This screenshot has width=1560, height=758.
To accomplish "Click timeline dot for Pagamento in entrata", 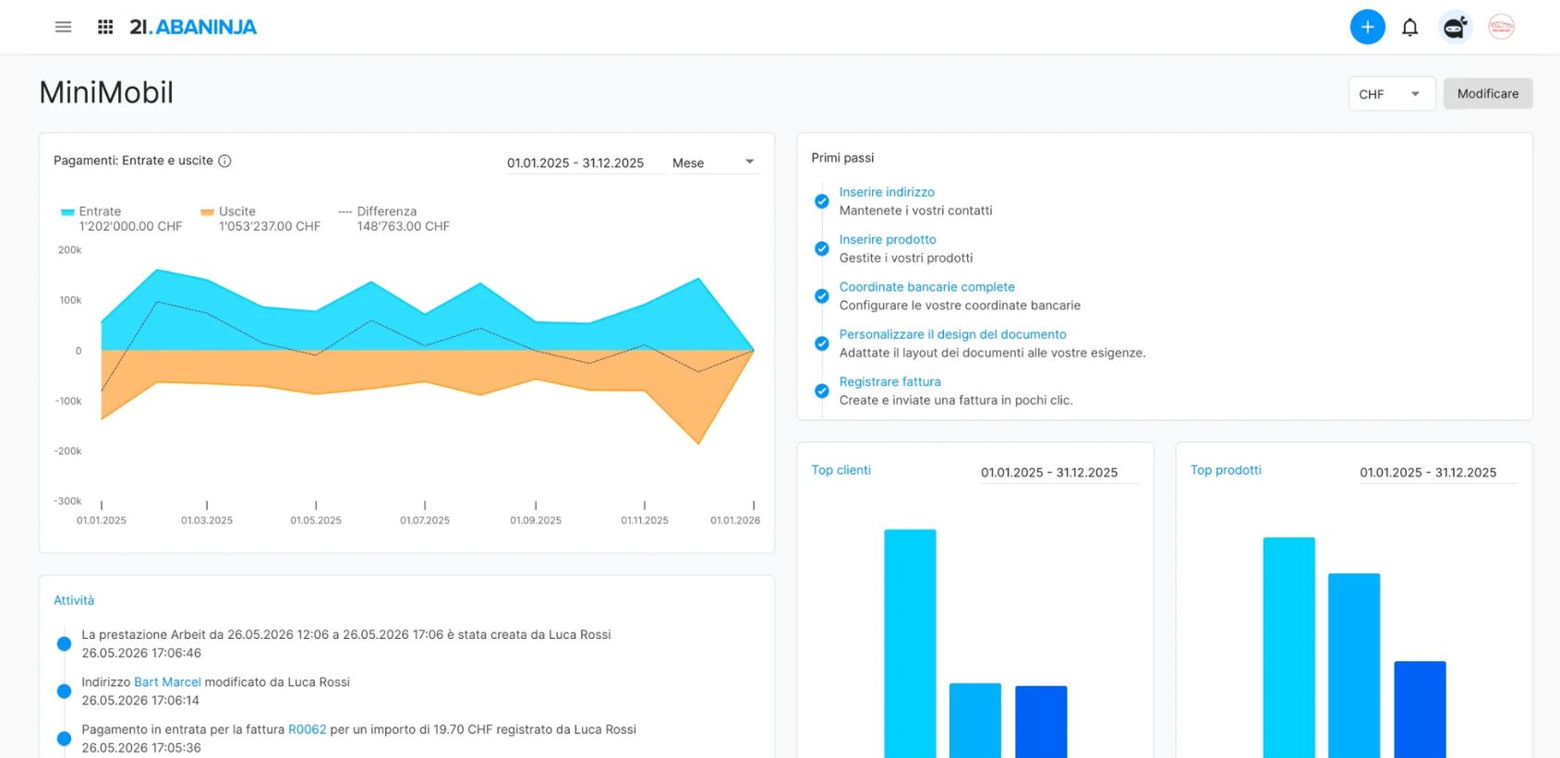I will (64, 739).
